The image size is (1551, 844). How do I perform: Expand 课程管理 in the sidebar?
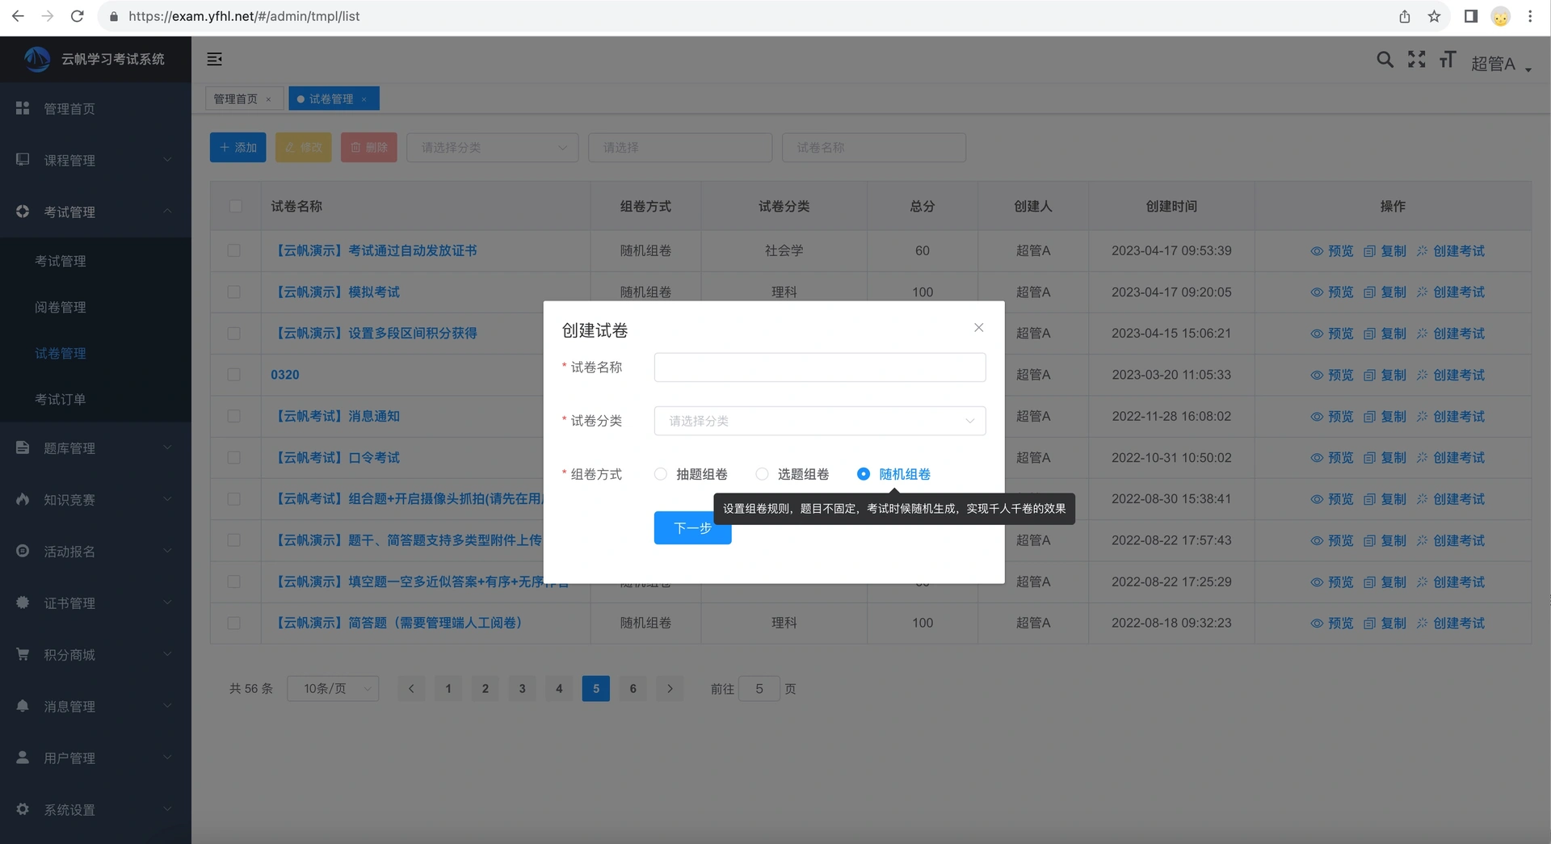pos(95,160)
